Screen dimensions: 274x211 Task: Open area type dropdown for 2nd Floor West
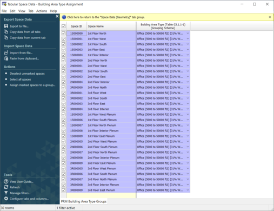tap(188, 66)
